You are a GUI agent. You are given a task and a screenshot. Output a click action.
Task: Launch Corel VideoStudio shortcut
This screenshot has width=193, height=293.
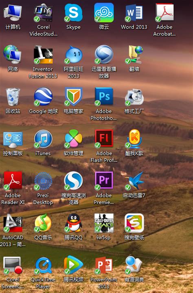coord(43,13)
